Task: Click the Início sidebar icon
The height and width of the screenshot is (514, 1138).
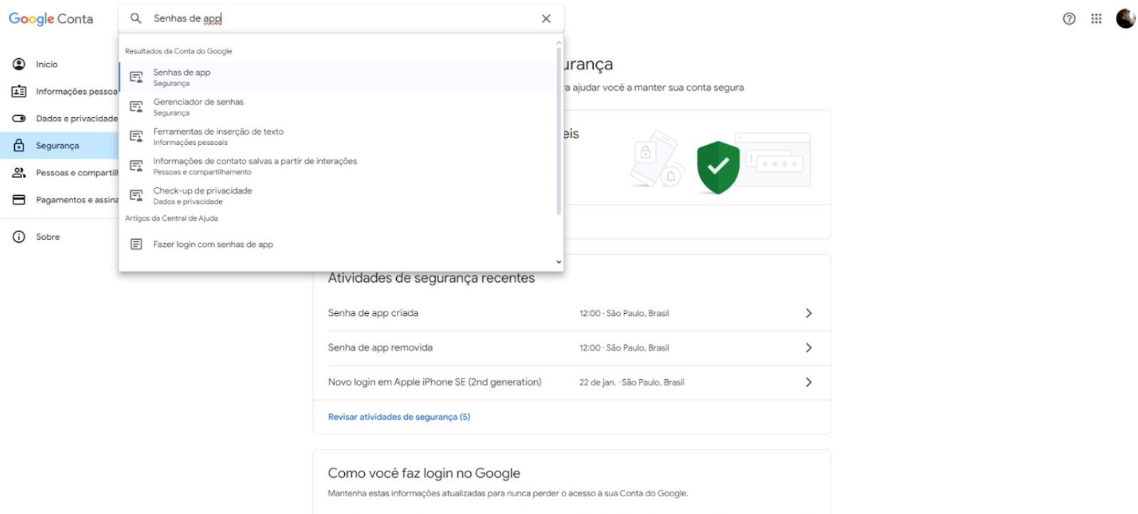Action: (19, 64)
